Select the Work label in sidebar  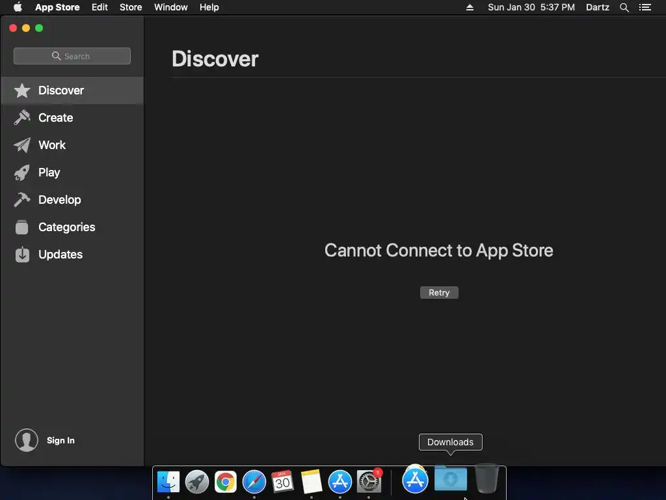click(x=52, y=145)
